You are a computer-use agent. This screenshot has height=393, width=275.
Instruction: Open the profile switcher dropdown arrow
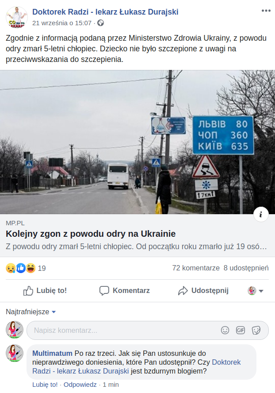pos(261,291)
